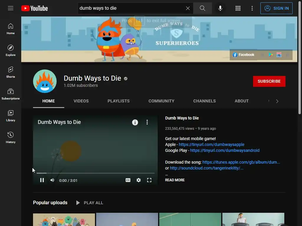The width and height of the screenshot is (302, 226).
Task: Open first popular upload thumbnail with characters
Action: pos(64,220)
